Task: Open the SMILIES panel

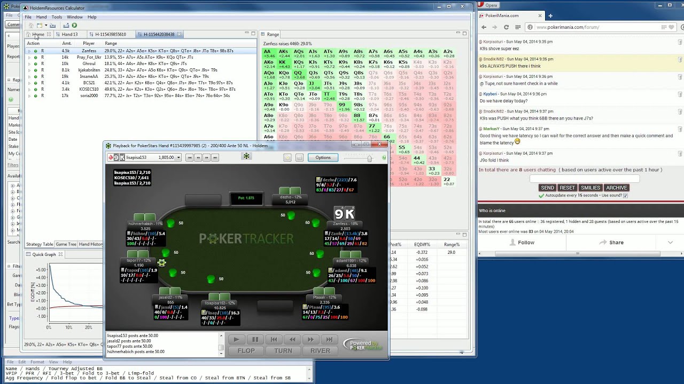Action: click(590, 188)
